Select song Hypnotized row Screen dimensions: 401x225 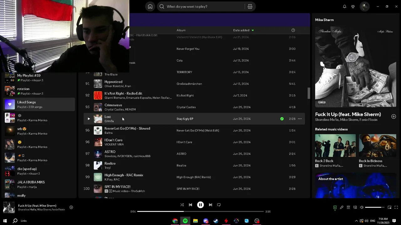[x=194, y=84]
